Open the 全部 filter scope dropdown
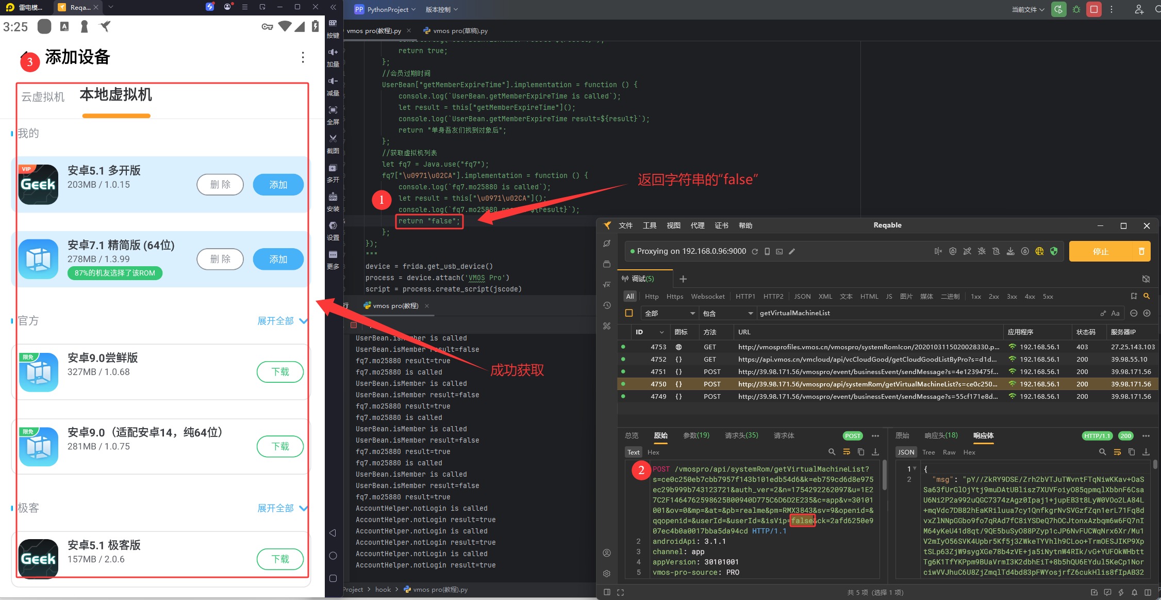The width and height of the screenshot is (1161, 600). 669,313
